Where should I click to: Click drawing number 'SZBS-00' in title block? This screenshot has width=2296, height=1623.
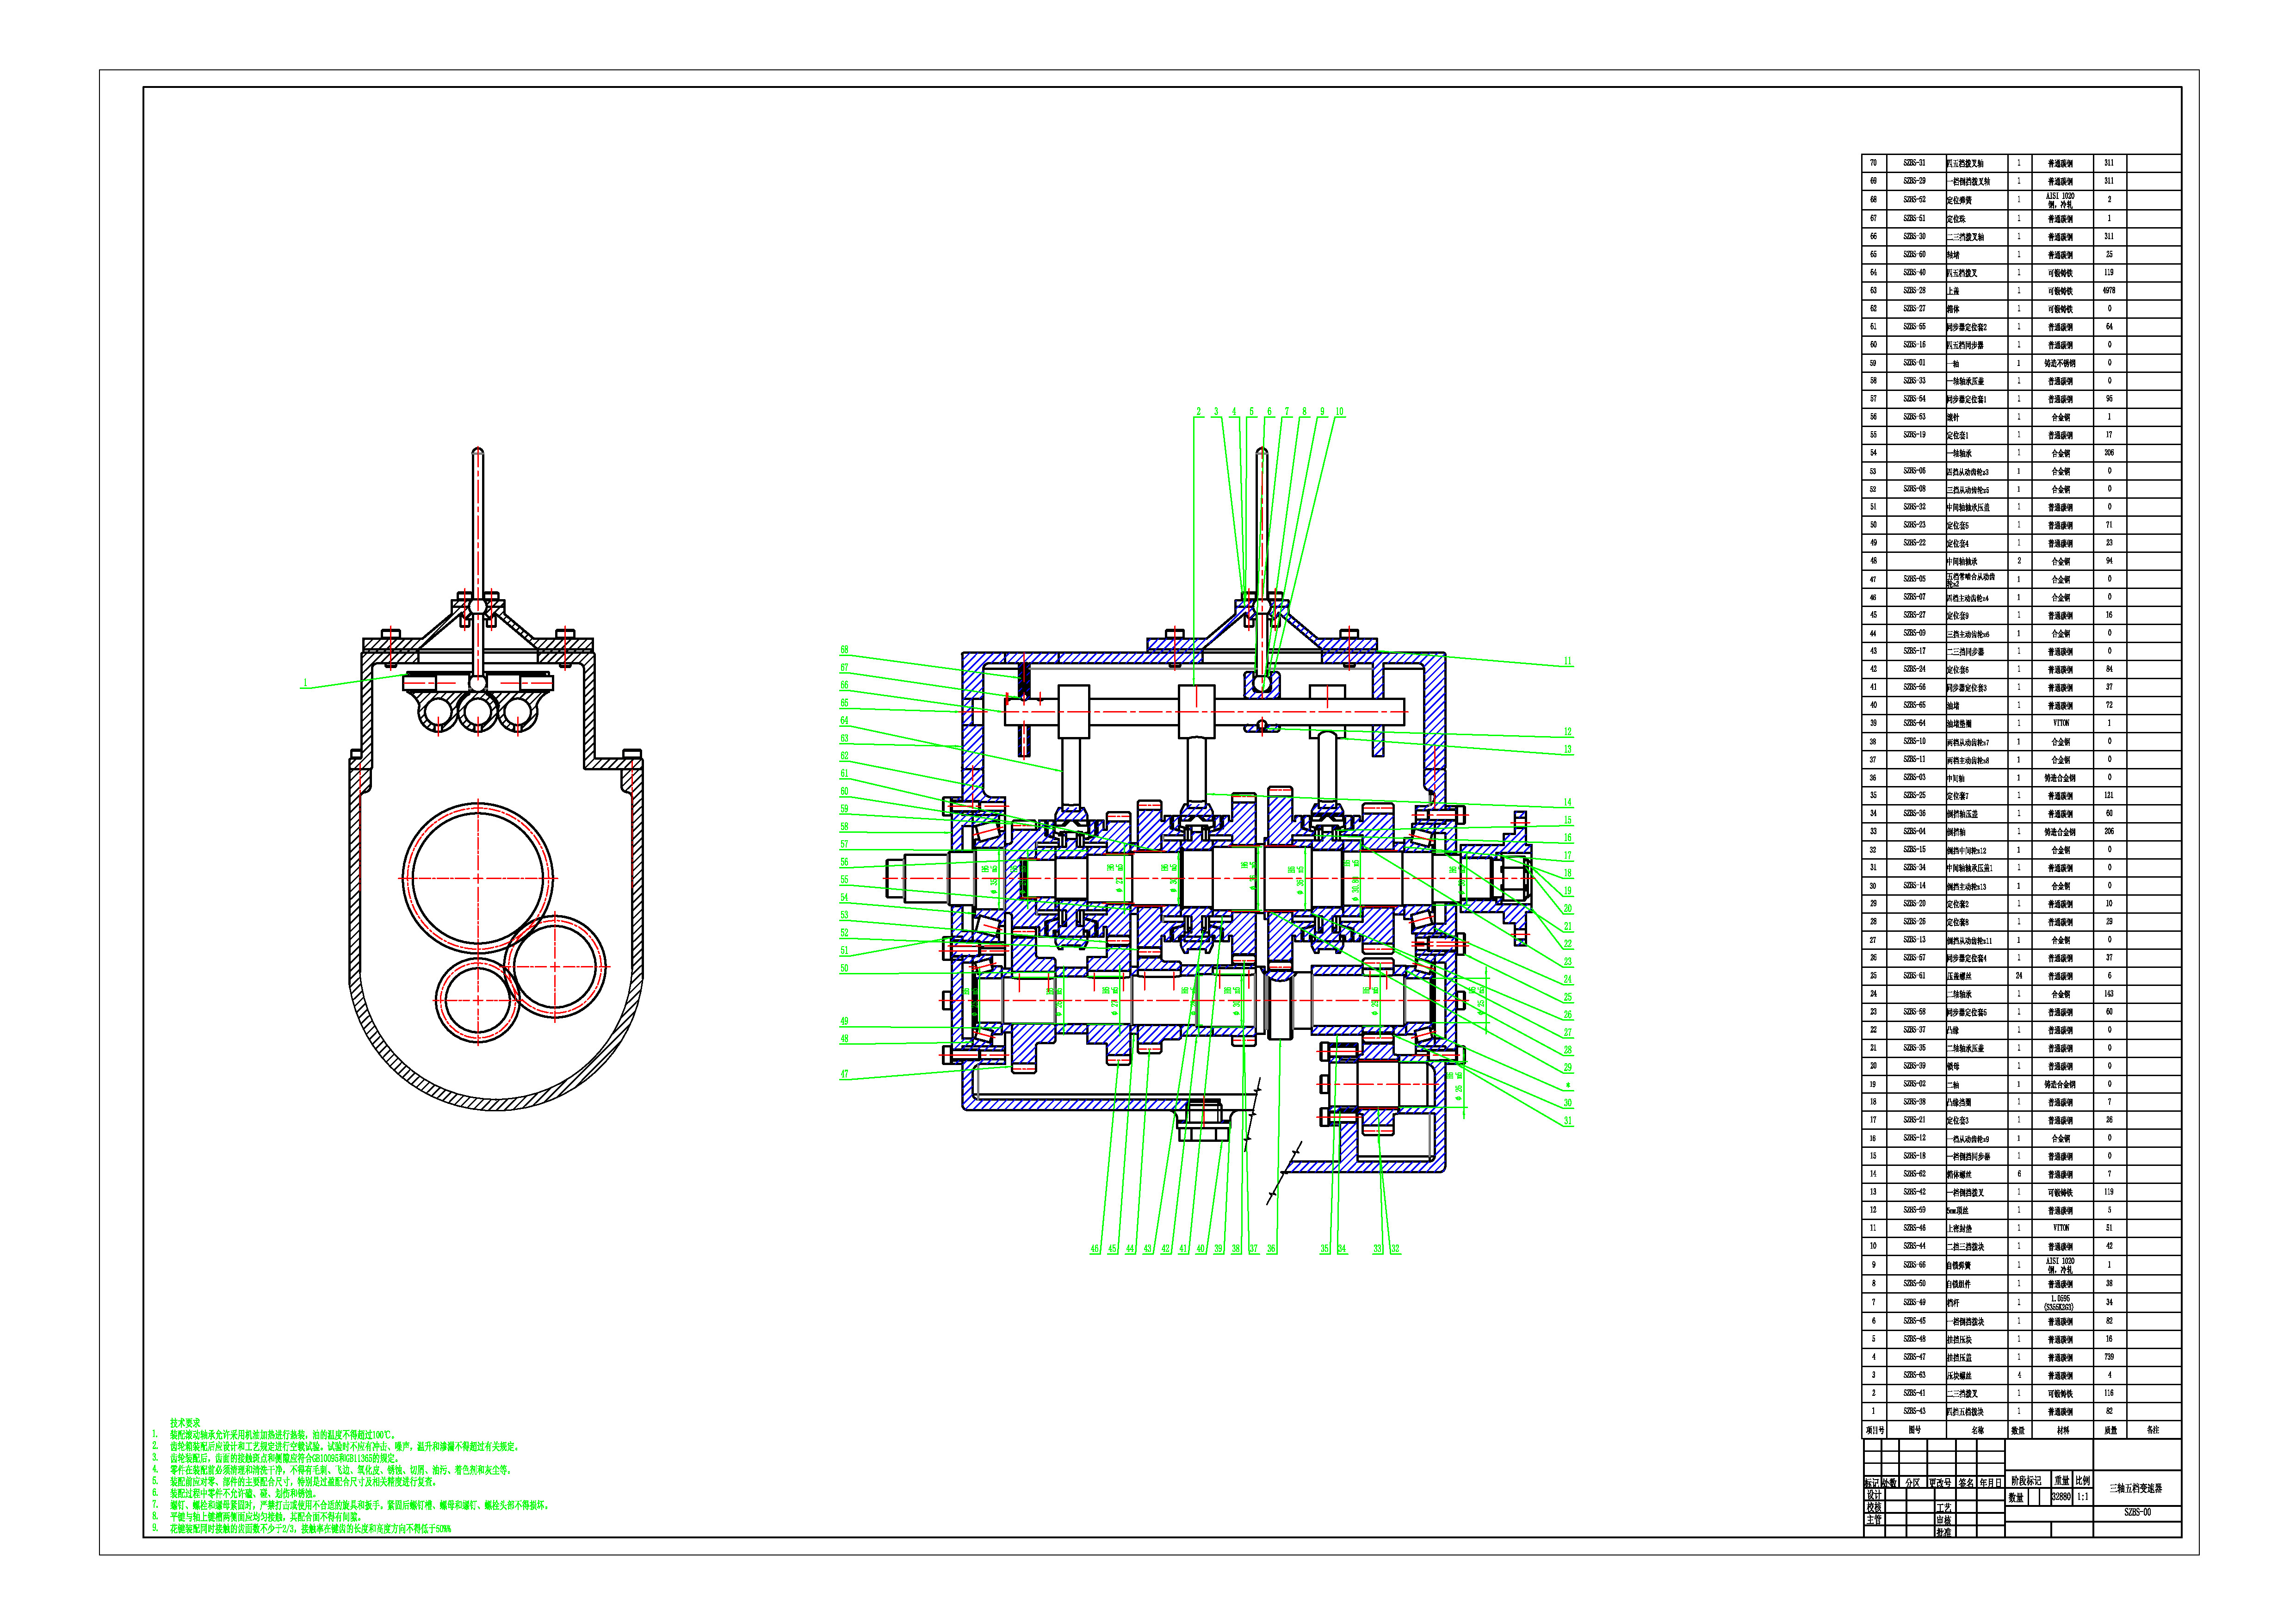pos(2137,1512)
